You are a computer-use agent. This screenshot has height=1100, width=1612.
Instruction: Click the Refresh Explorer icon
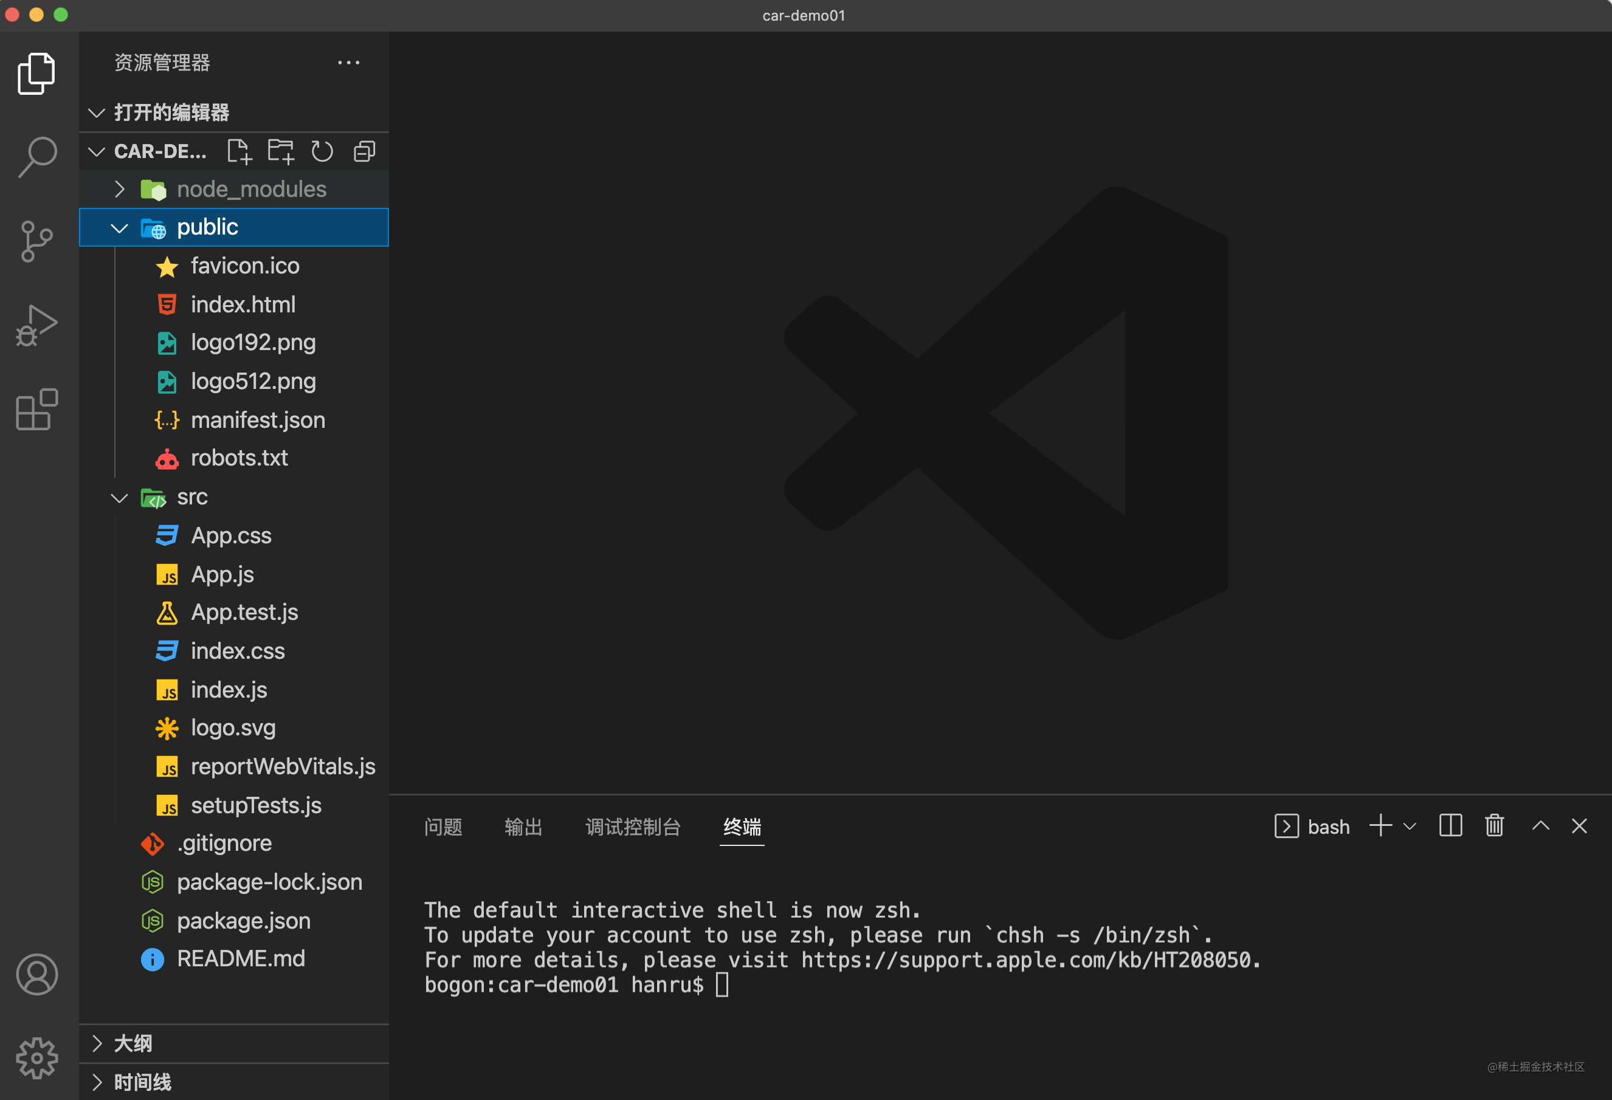322,151
